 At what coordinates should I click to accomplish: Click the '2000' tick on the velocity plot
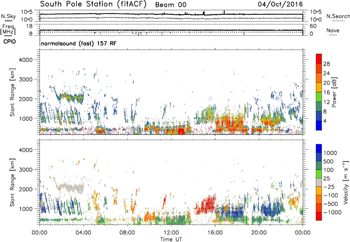pyautogui.click(x=25, y=189)
